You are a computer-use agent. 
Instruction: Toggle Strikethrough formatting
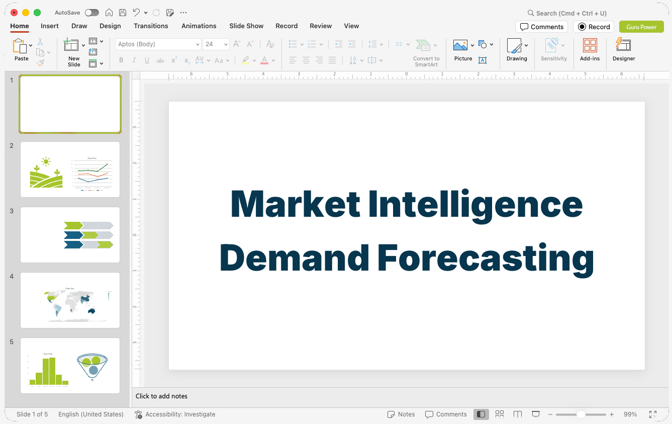[160, 60]
